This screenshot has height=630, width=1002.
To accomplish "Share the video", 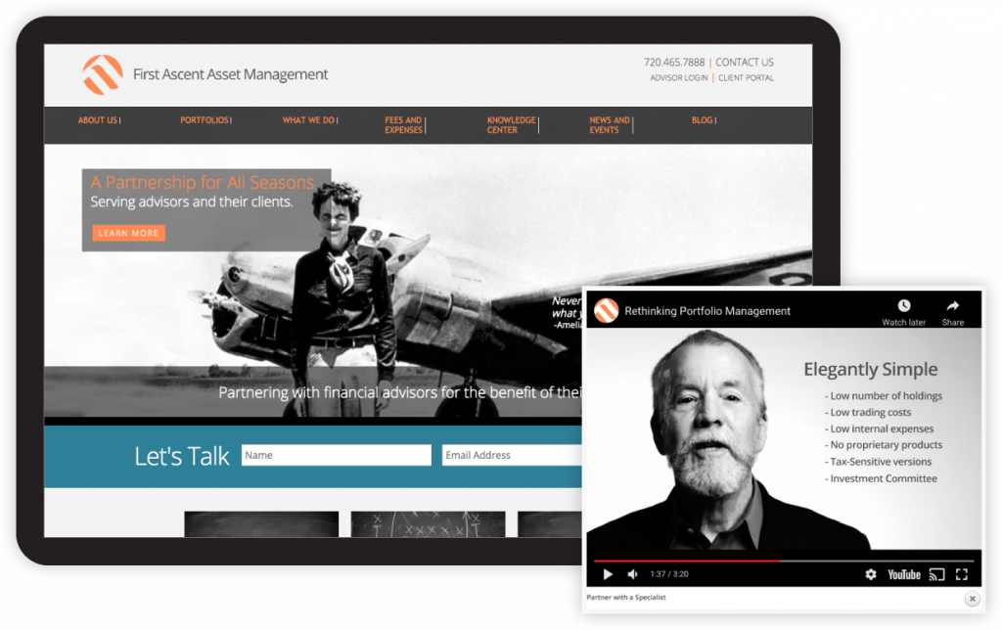I will 951,311.
